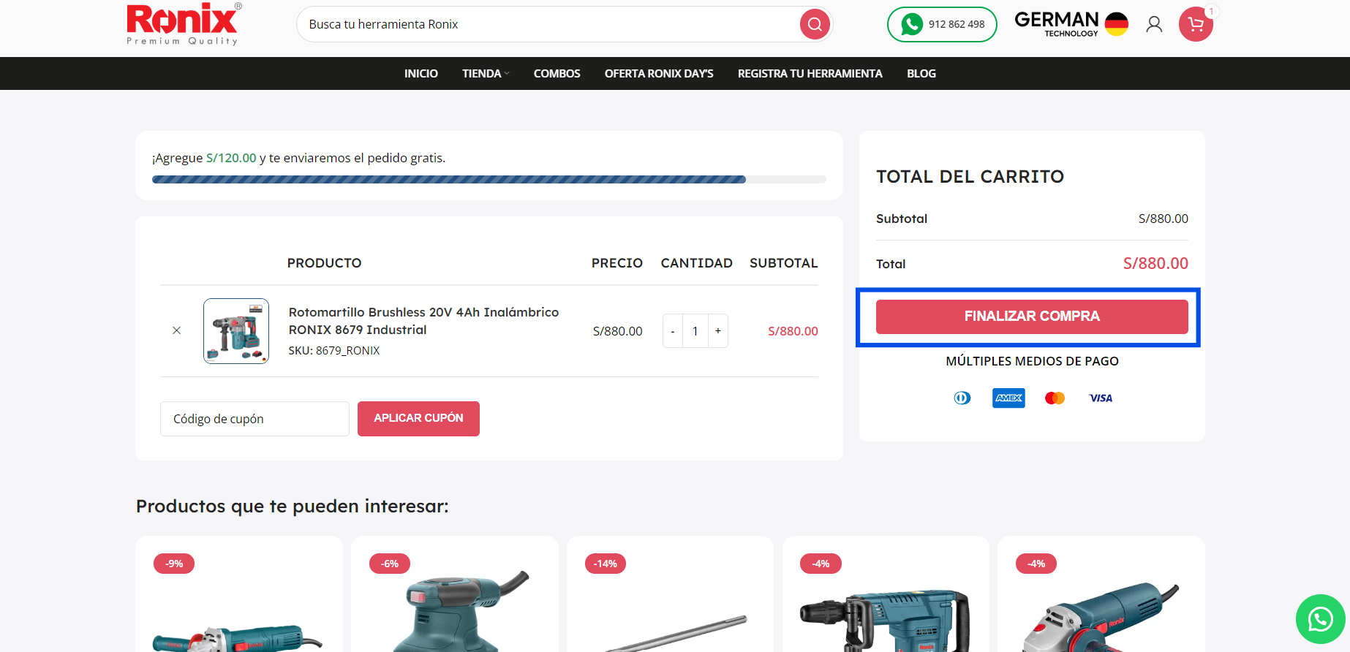Screen dimensions: 1350x652
Task: Click the APLICAR CUPÓN button
Action: click(x=418, y=419)
